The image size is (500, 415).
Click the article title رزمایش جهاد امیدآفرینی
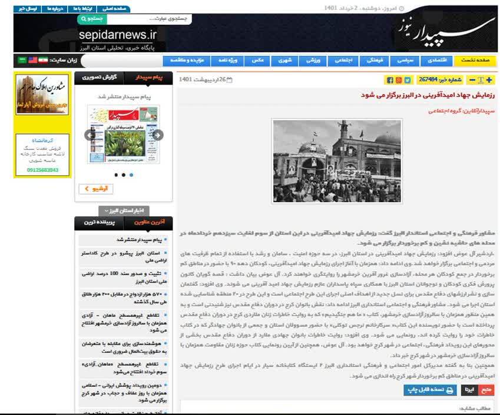tap(428, 95)
